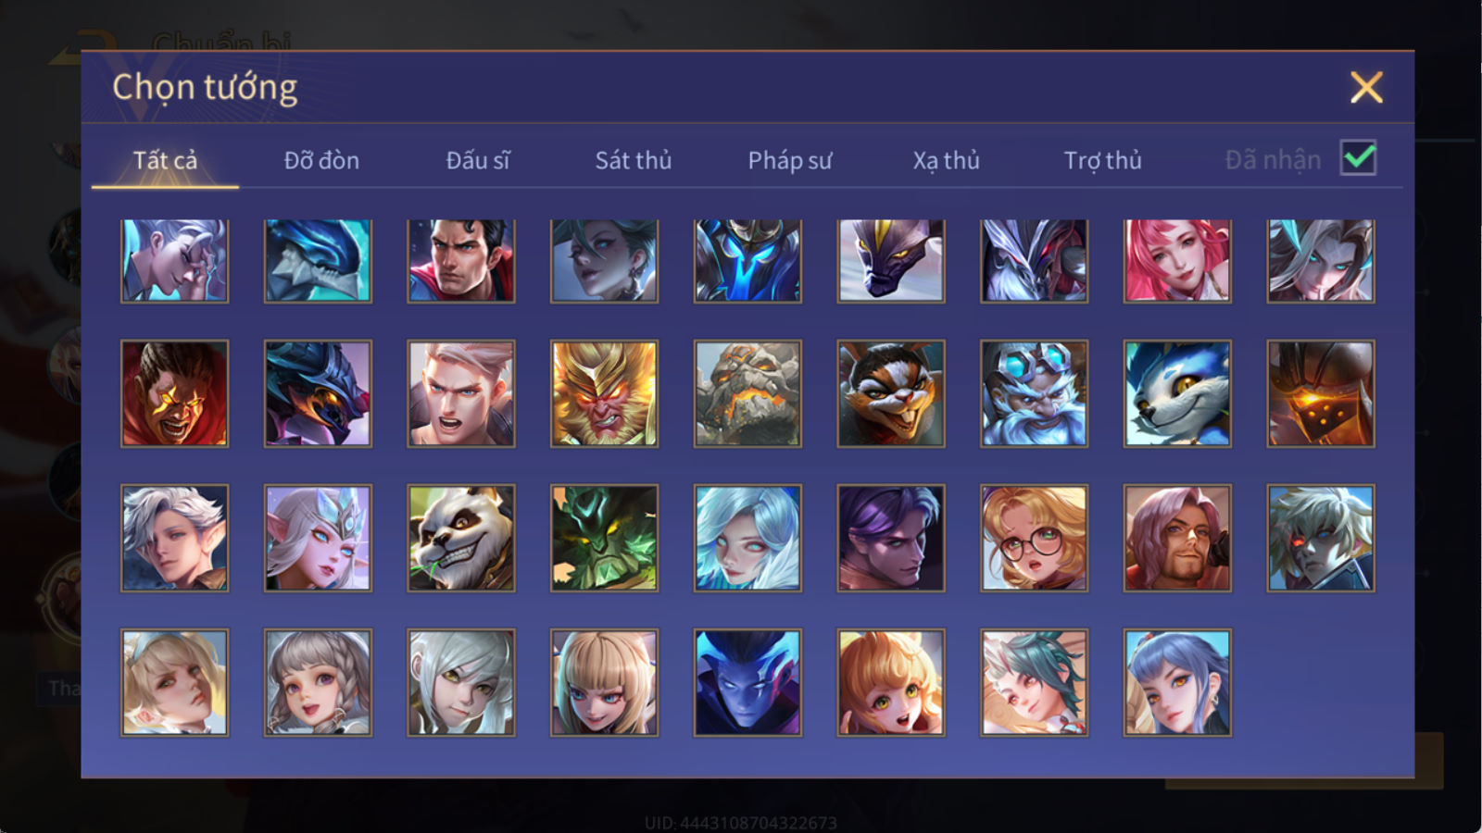This screenshot has height=833, width=1482.
Task: Choose the white-bearded goggles dwarf hero
Action: (1034, 393)
